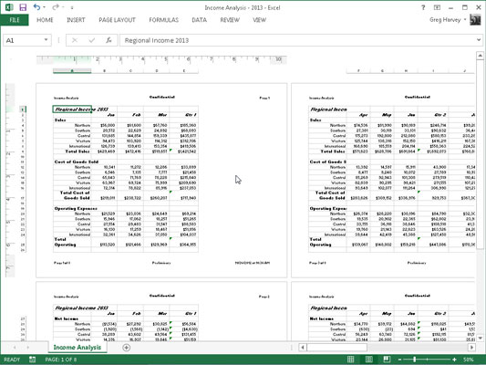486x365 pixels.
Task: Click horizontal scrollbar left arrow
Action: coord(303,348)
